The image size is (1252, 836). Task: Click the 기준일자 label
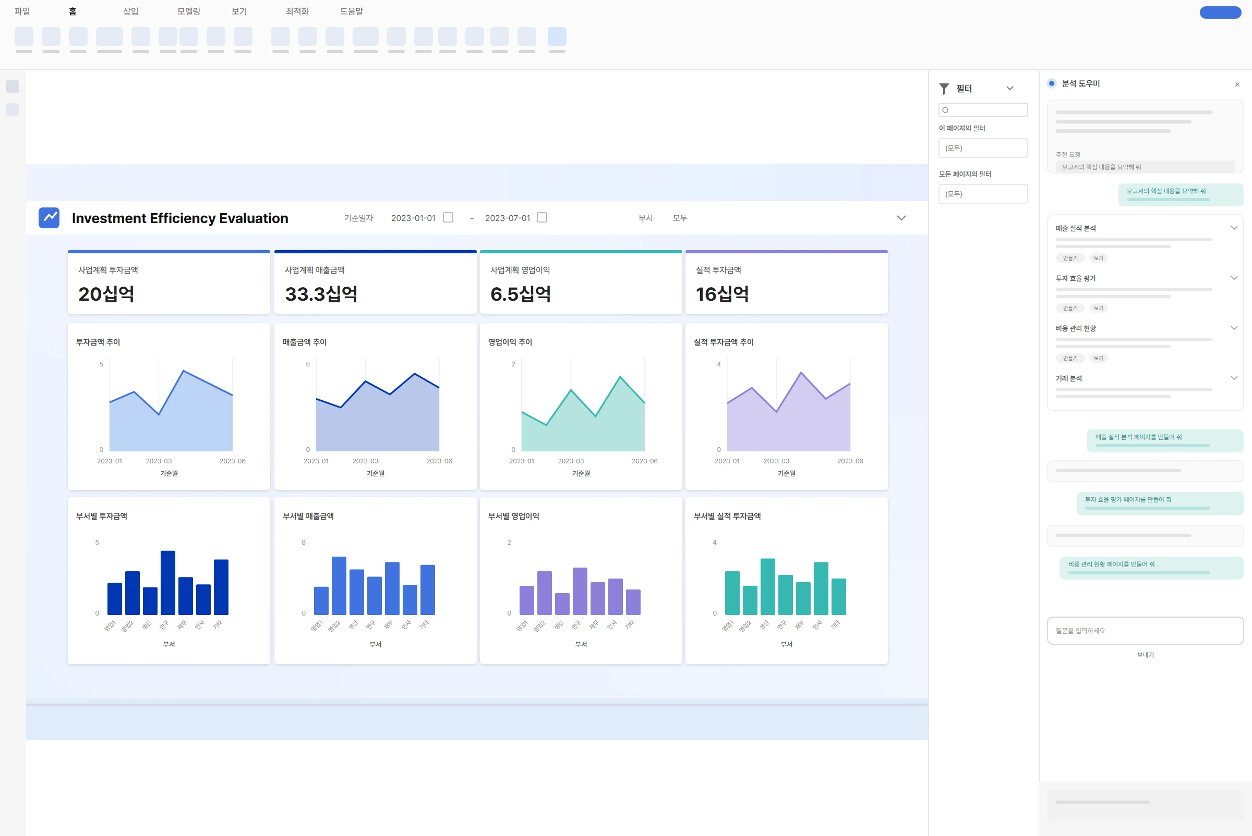[x=358, y=217]
